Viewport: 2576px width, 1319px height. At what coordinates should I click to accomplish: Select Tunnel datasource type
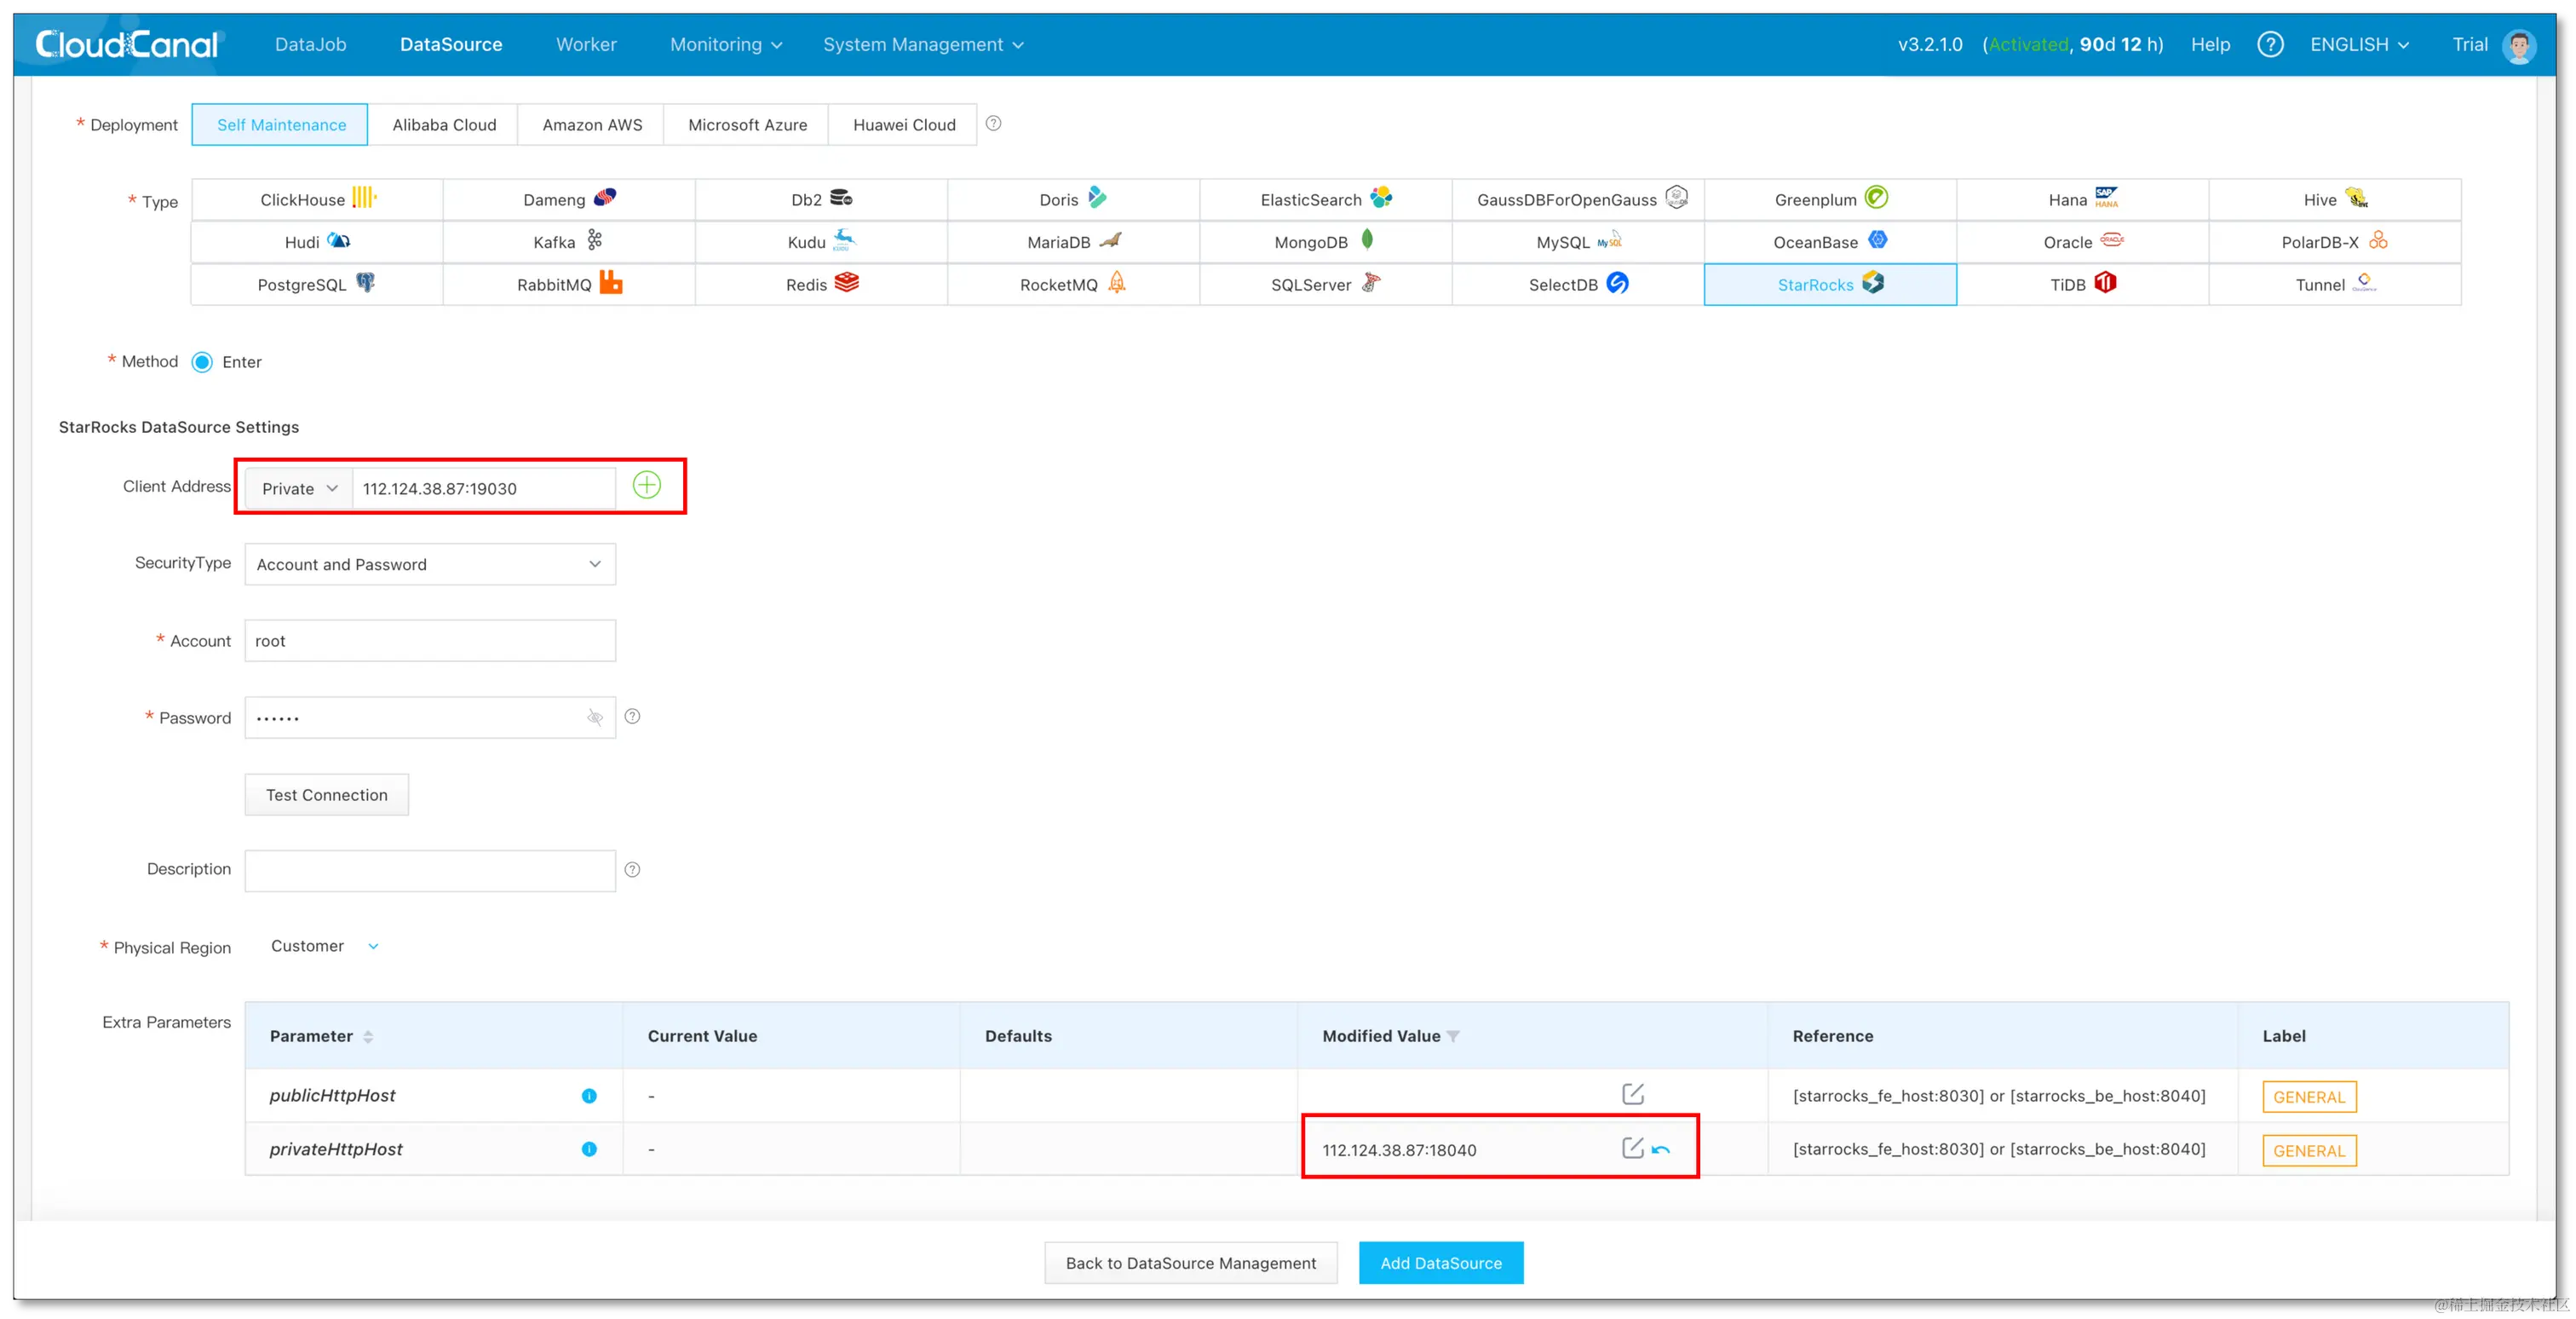(x=2334, y=284)
